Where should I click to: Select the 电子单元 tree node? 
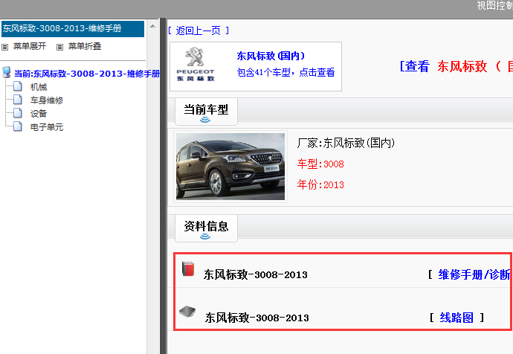47,127
